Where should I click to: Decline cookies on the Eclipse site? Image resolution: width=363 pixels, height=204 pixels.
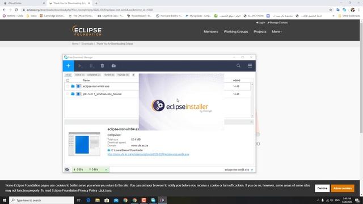pyautogui.click(x=322, y=188)
